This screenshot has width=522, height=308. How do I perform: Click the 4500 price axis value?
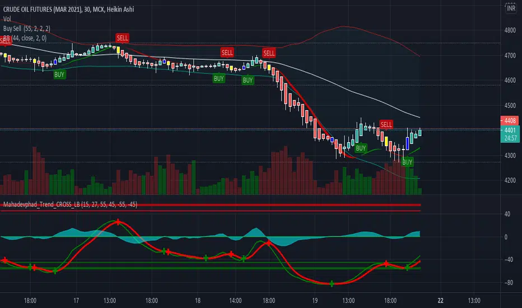510,105
